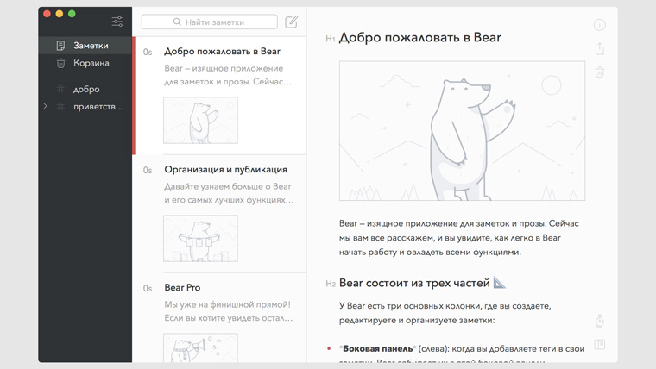The width and height of the screenshot is (656, 369).
Task: Click thumbnail of waving bear in list
Action: 200,121
